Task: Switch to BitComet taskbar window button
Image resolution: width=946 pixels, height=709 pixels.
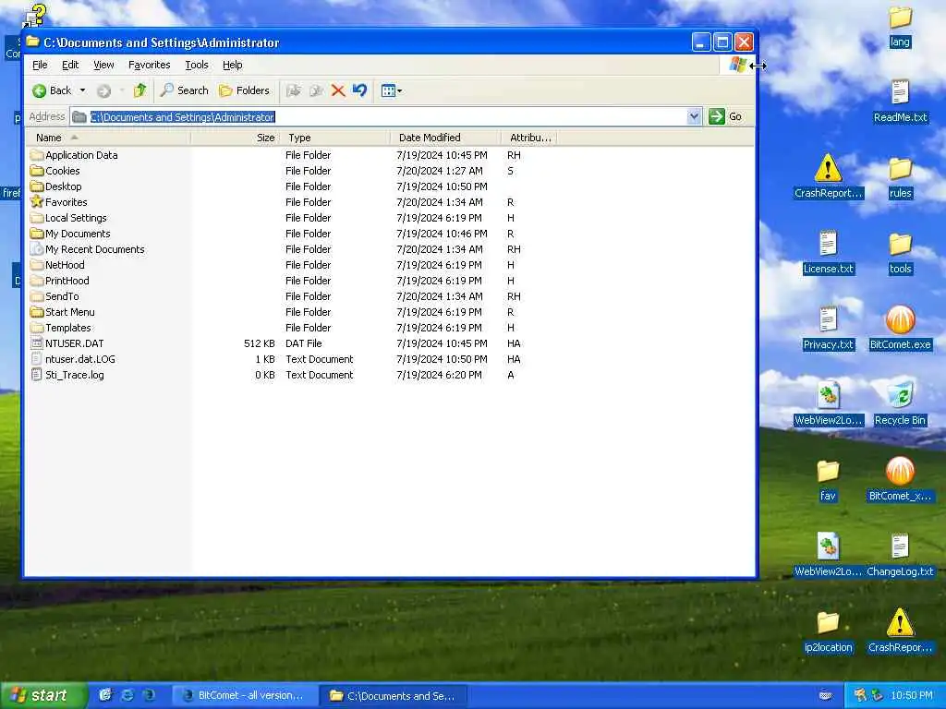Action: pos(244,696)
